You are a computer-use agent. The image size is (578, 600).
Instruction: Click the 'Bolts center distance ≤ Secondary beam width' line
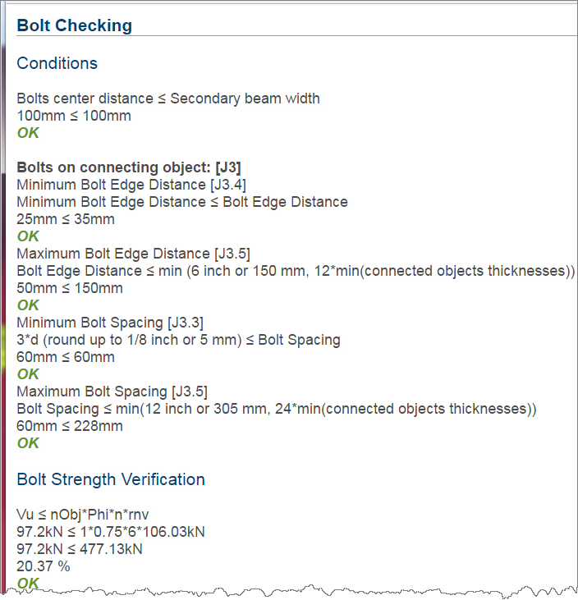point(168,98)
